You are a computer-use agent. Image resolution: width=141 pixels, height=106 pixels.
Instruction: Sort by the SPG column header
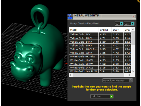(x=127, y=30)
